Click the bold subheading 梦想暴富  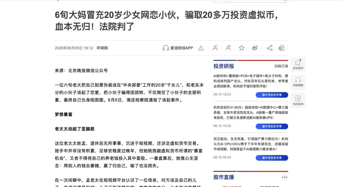[63, 114]
